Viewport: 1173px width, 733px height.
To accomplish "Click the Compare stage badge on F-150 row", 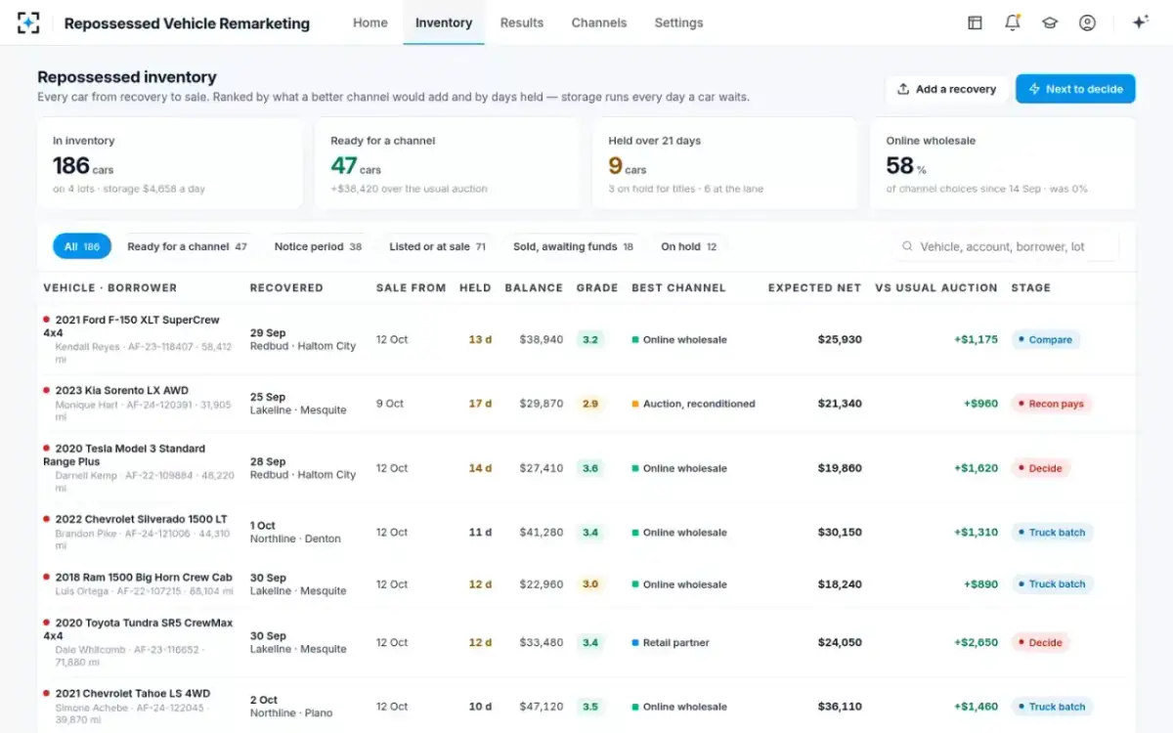I will tap(1044, 340).
